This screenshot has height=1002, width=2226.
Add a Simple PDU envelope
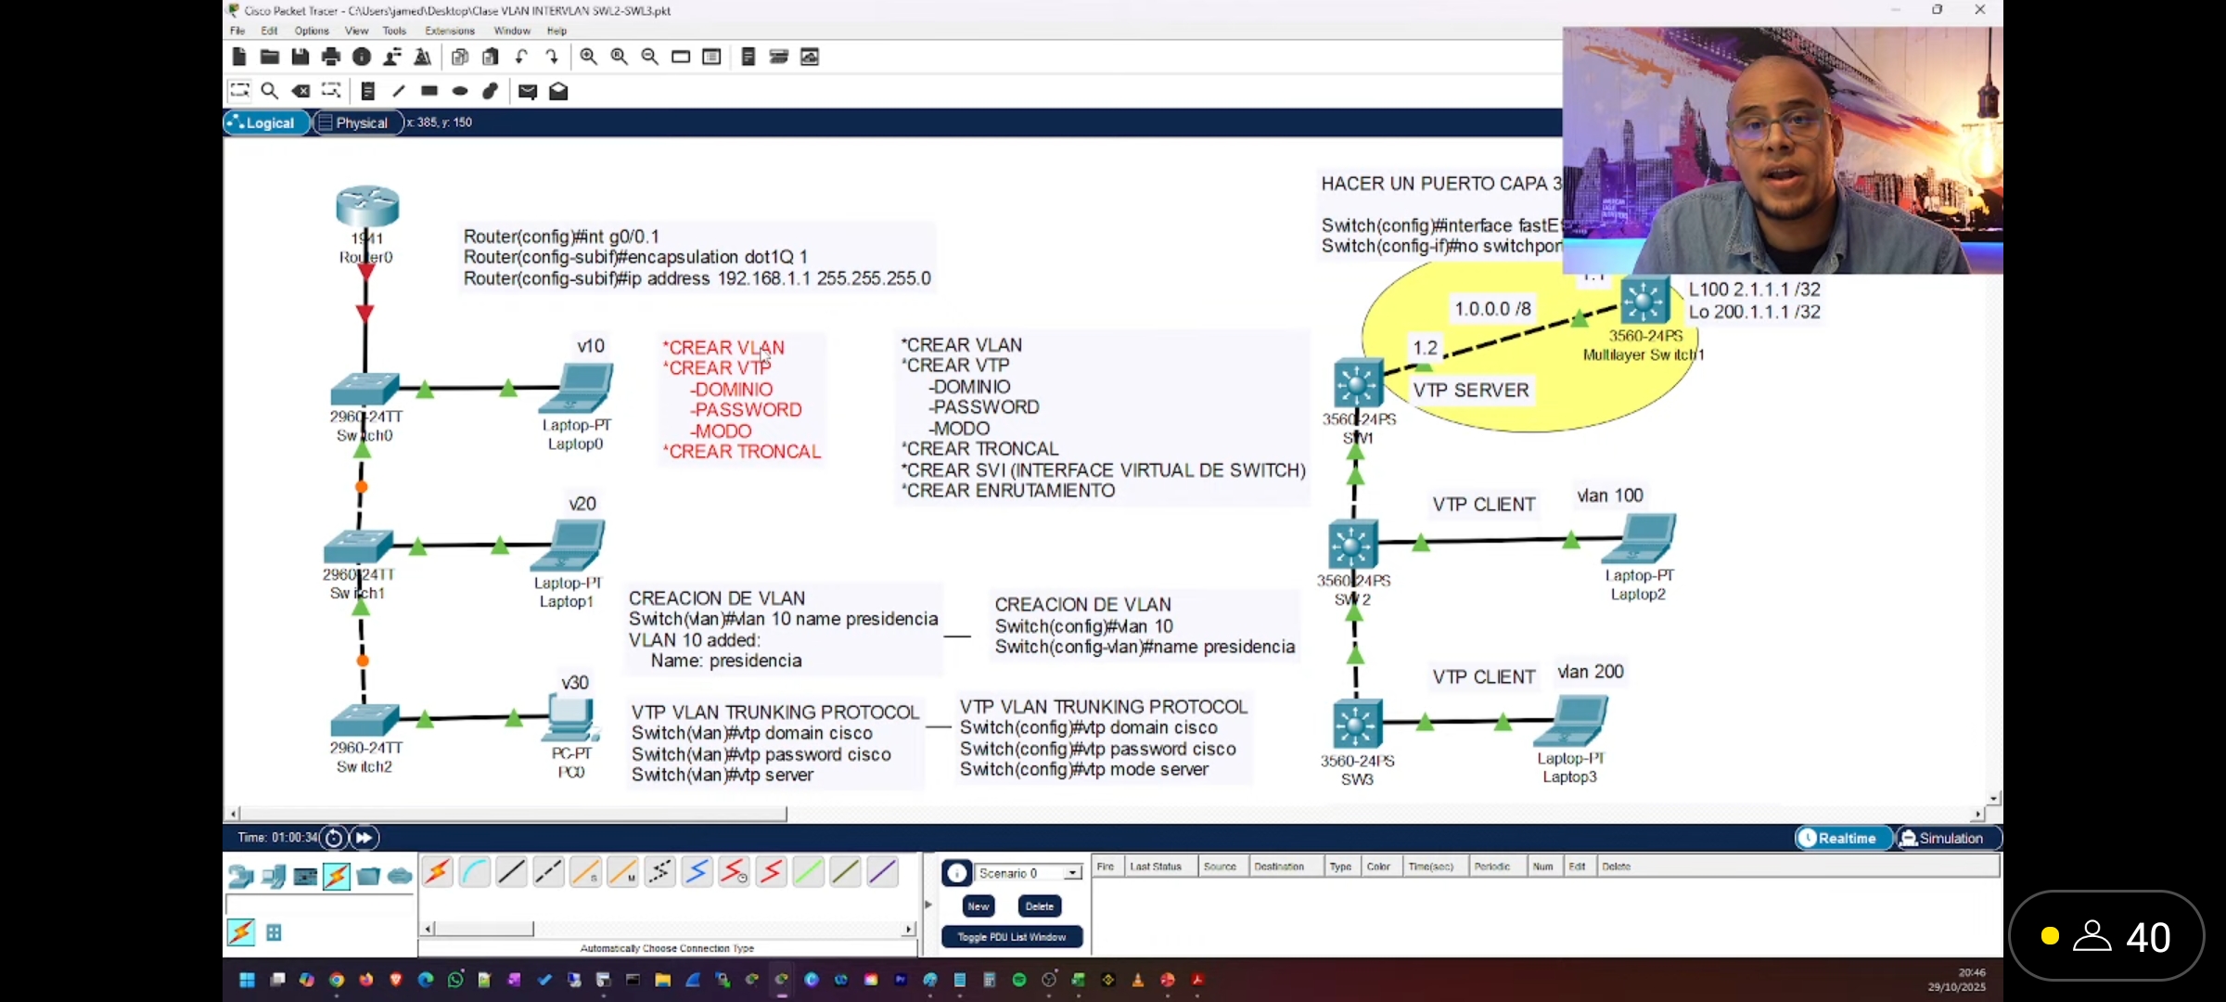[528, 91]
